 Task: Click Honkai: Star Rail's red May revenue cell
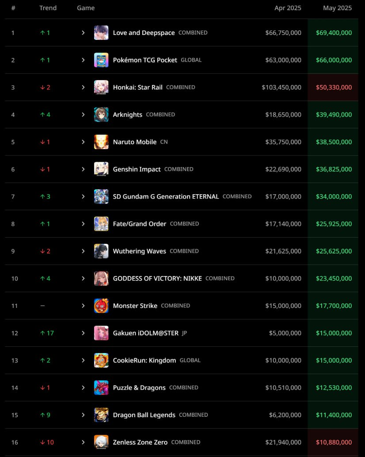tap(333, 88)
